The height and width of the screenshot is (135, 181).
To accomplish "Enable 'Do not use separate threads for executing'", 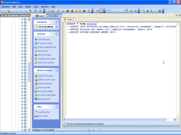I will 65,124.
